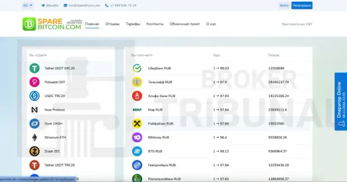This screenshot has height=182, width=347.
Task: Click the Войти login button
Action: 284,5
